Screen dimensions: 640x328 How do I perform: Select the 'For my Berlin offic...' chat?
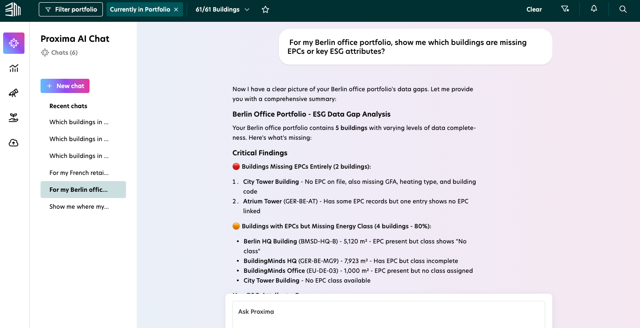click(x=83, y=190)
